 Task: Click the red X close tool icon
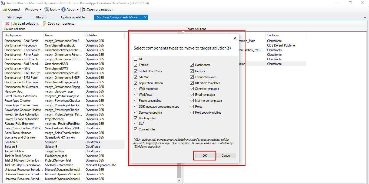(7, 24)
